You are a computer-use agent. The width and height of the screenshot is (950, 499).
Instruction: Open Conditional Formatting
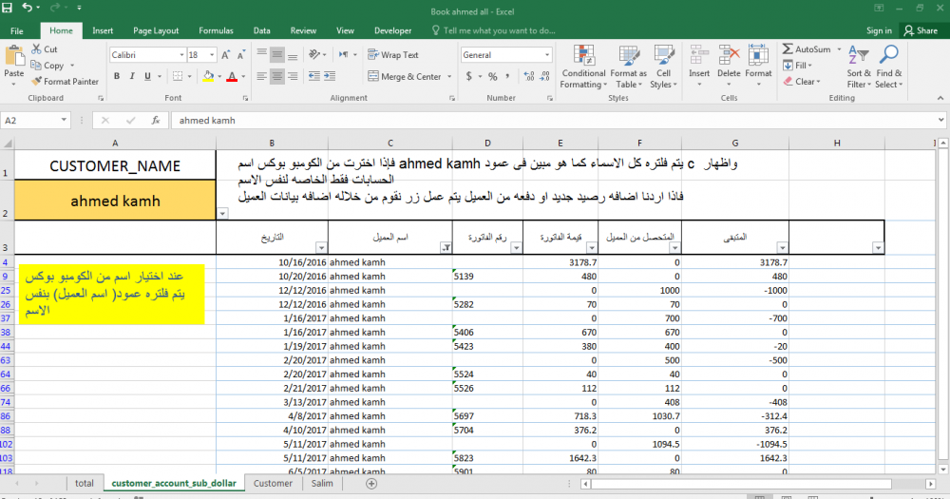pos(583,67)
